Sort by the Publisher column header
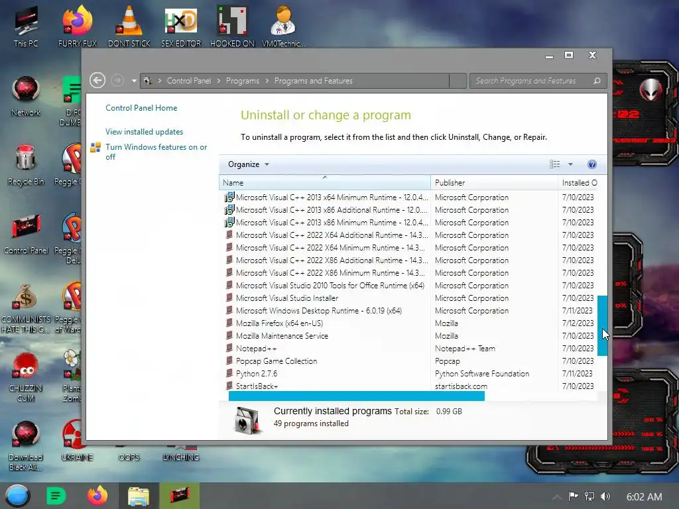The image size is (679, 509). point(494,183)
